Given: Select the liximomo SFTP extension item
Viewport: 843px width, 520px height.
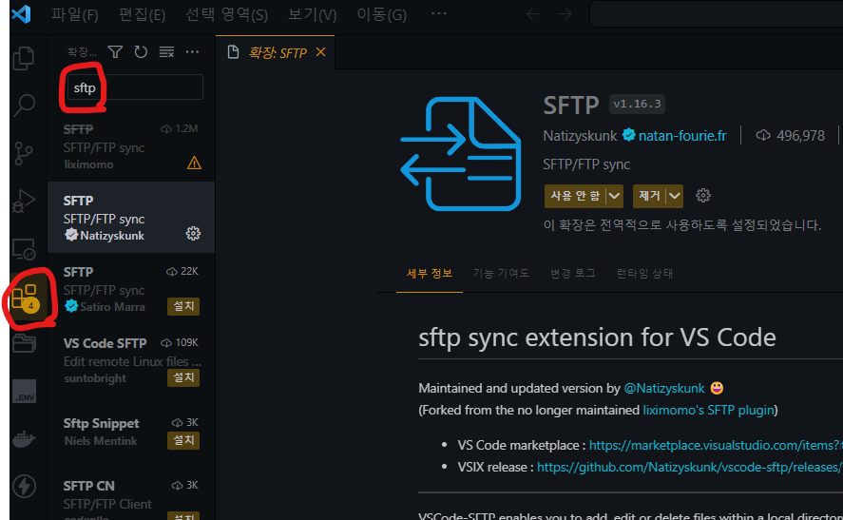Looking at the screenshot, I should pos(131,146).
